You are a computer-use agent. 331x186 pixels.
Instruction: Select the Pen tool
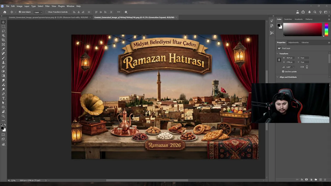coord(3,94)
